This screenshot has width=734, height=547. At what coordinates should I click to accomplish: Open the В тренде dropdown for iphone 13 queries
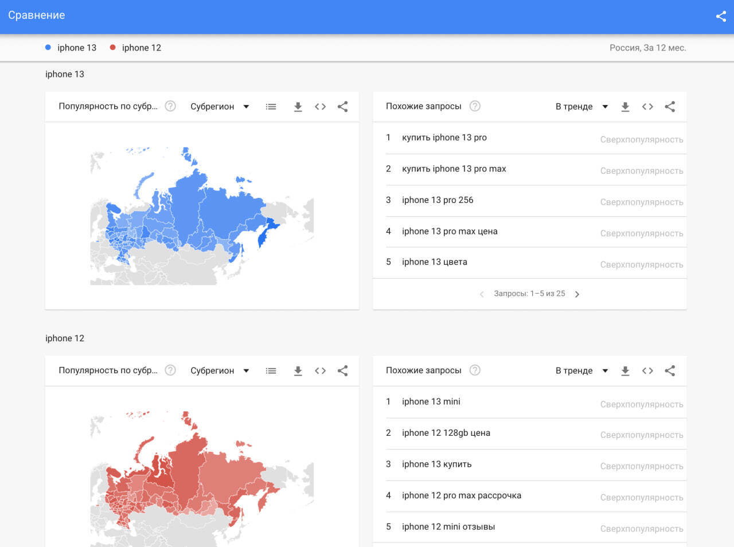(x=581, y=107)
